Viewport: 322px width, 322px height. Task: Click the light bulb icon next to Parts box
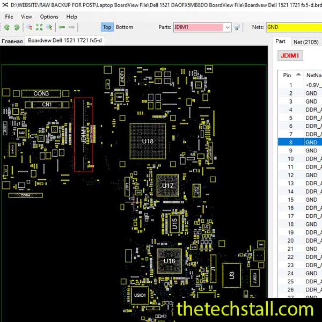click(237, 27)
